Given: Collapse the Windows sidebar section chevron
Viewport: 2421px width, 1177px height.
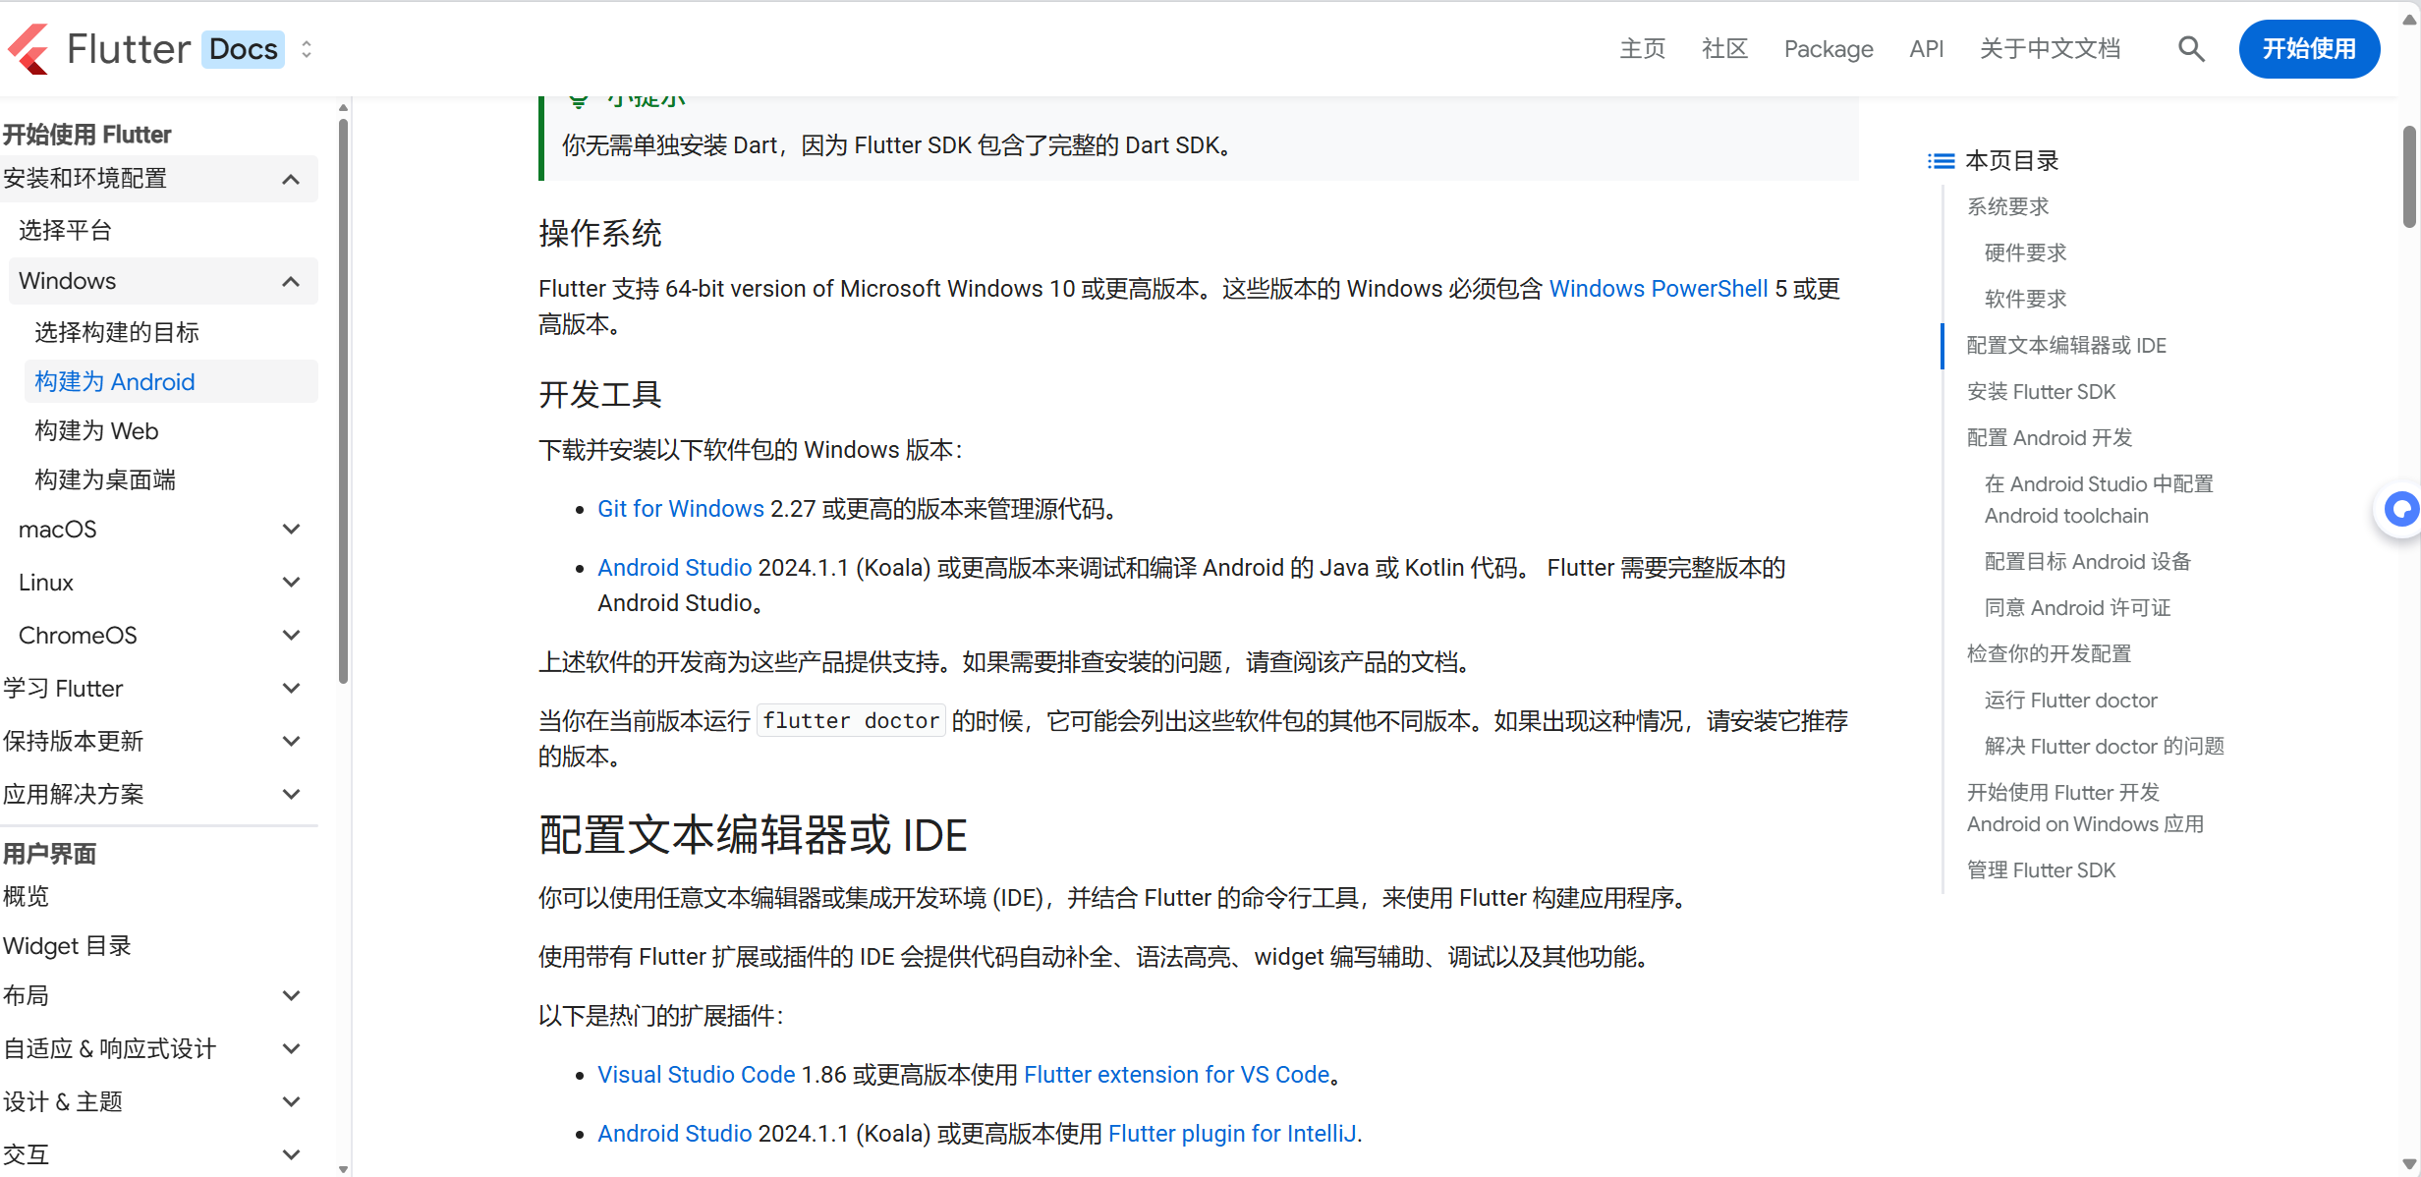Looking at the screenshot, I should coord(291,282).
